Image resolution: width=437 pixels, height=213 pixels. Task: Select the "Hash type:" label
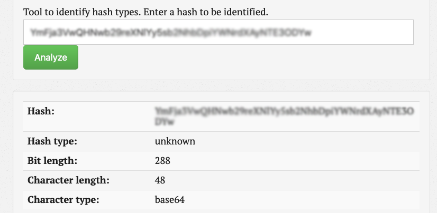52,141
